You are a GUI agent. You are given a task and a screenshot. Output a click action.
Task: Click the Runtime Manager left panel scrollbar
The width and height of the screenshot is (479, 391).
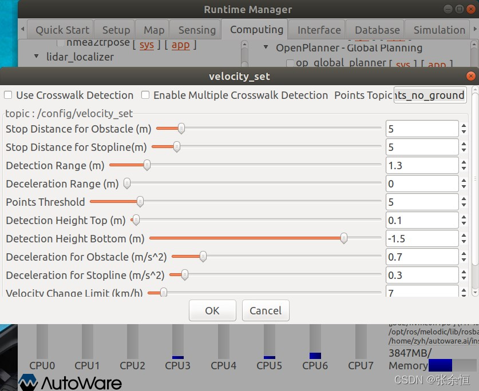[244, 53]
